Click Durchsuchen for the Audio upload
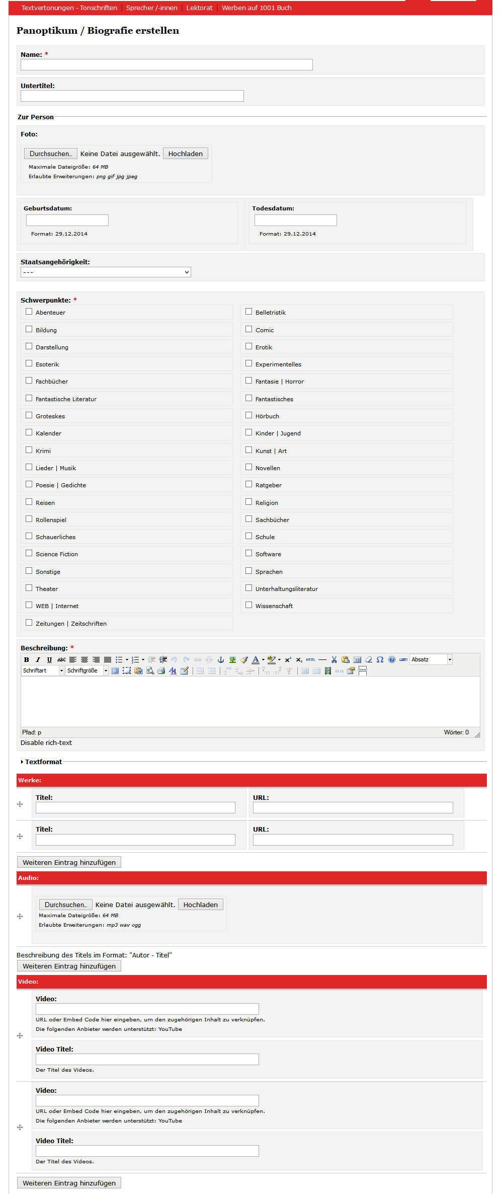 [66, 905]
